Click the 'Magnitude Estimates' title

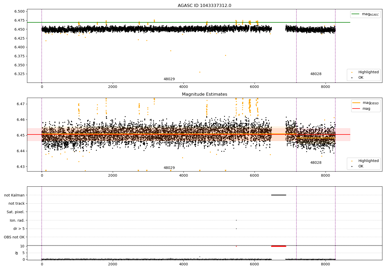click(x=204, y=94)
